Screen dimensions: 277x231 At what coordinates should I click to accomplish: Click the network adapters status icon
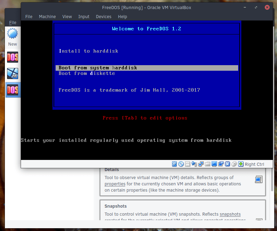tap(201, 164)
